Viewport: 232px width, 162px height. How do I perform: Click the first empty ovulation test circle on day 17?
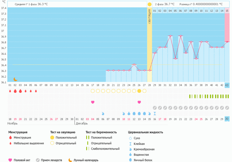pos(93,91)
